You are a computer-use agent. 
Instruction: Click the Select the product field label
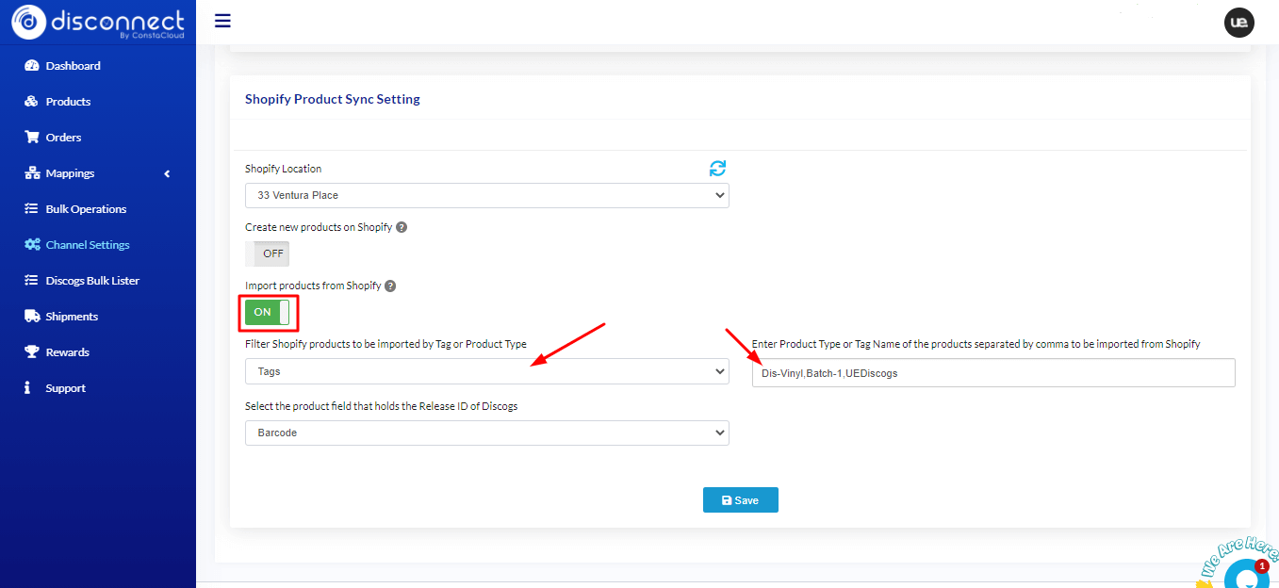(382, 406)
